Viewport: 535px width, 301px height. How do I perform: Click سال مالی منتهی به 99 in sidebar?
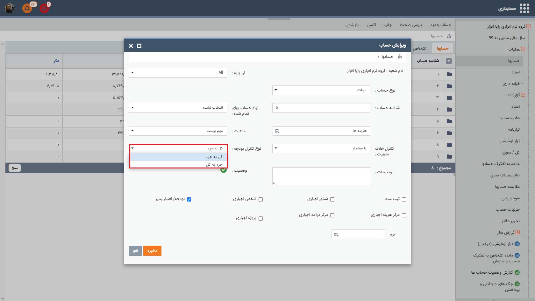pyautogui.click(x=507, y=38)
